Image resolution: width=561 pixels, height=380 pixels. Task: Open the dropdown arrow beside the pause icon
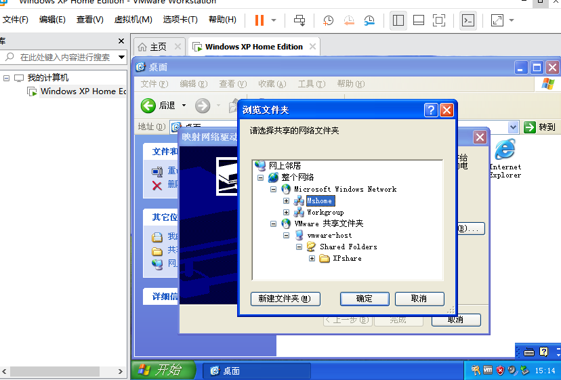click(274, 20)
